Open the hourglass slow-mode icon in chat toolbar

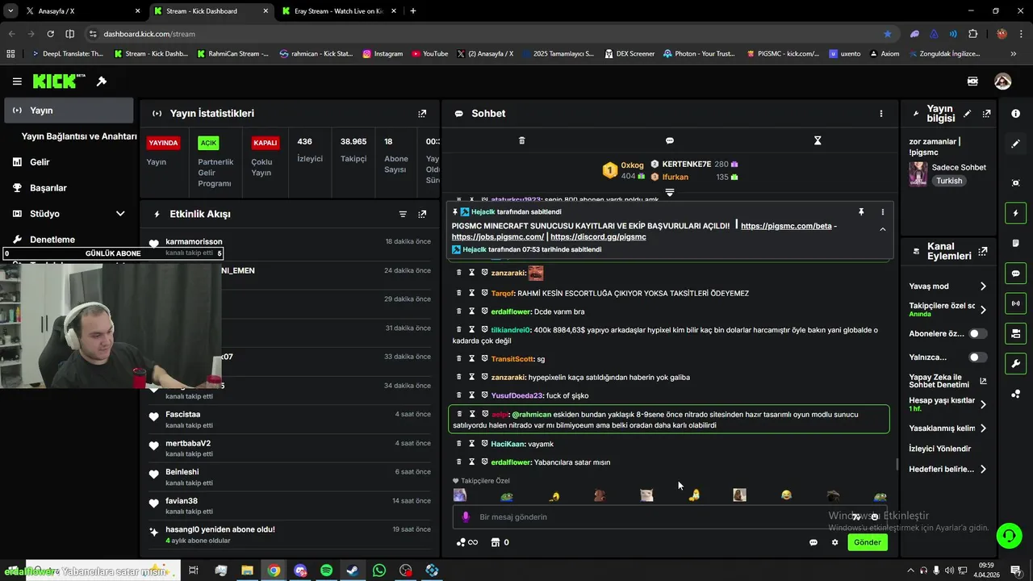pos(818,140)
